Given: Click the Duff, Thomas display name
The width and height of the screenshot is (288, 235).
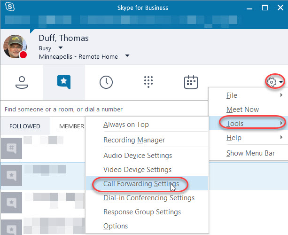Looking at the screenshot, I should point(63,38).
